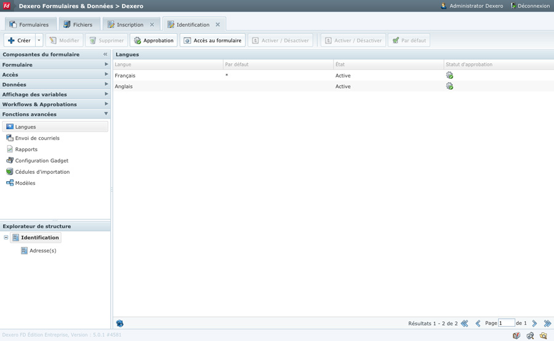Click the refresh icon below the languages grid

coord(119,323)
